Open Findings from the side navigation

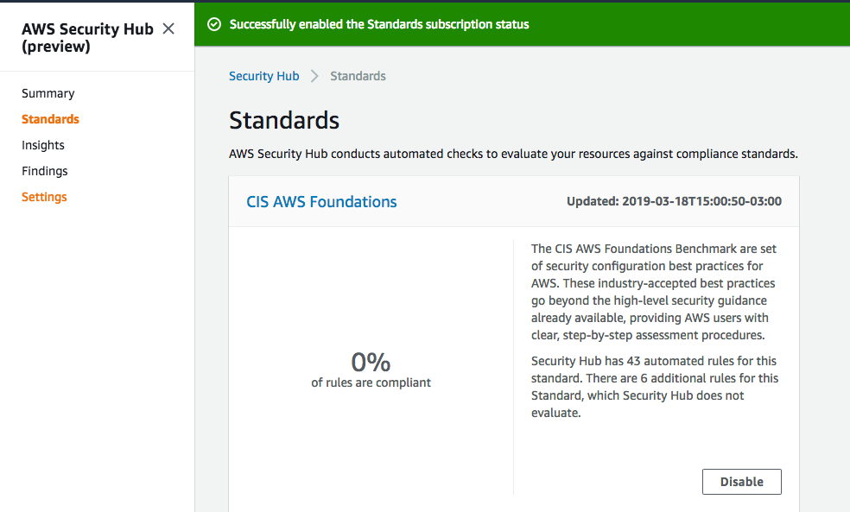44,171
